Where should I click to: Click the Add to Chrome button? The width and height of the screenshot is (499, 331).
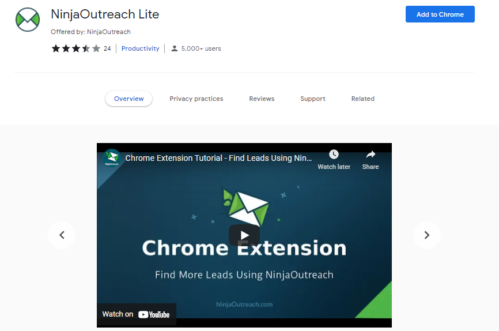pyautogui.click(x=440, y=14)
